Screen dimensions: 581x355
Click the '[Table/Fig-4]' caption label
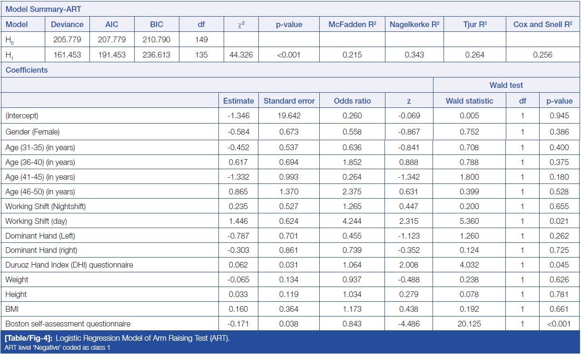click(24, 338)
